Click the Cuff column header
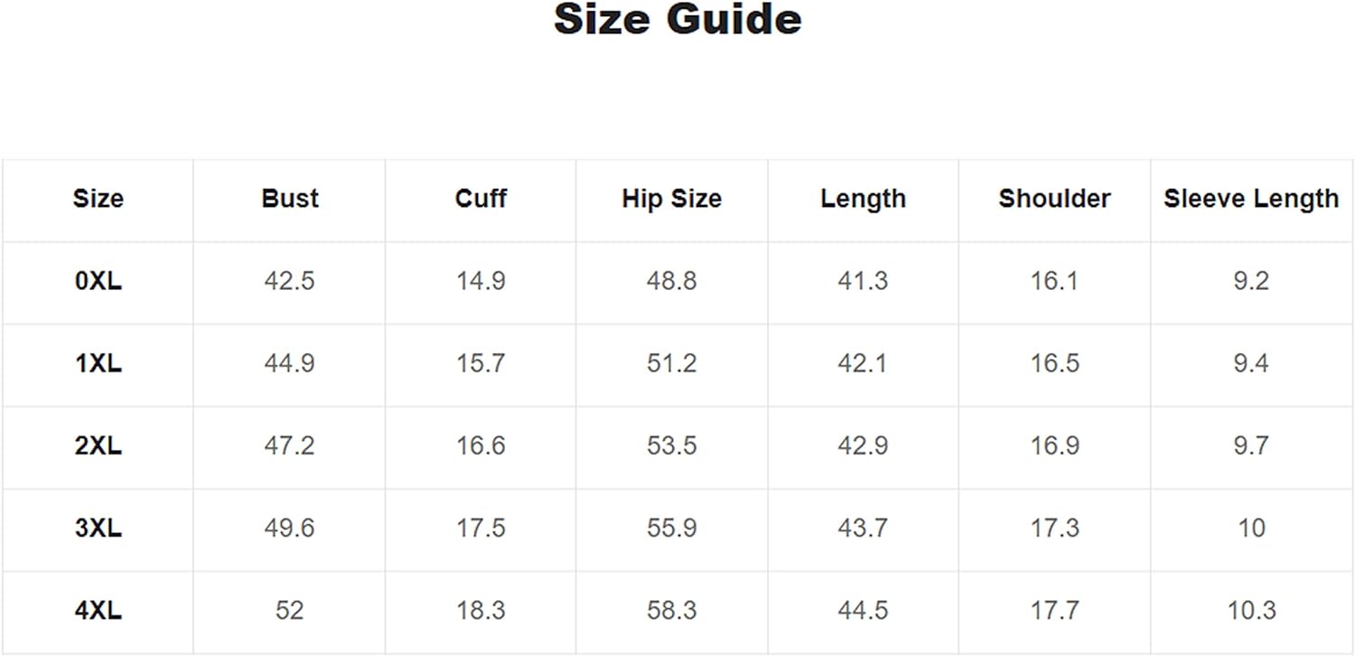 (x=481, y=199)
